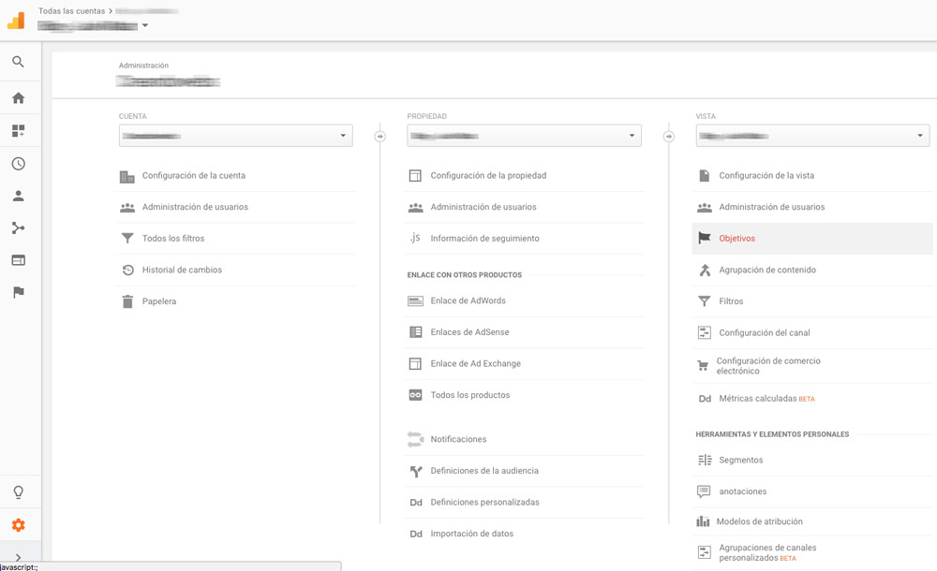Select the real-time clock icon
Viewport: 937px width, 571px height.
coord(19,163)
